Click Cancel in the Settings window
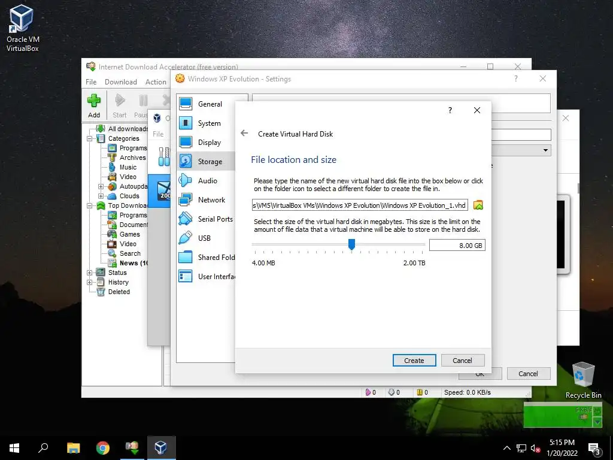 click(x=529, y=374)
